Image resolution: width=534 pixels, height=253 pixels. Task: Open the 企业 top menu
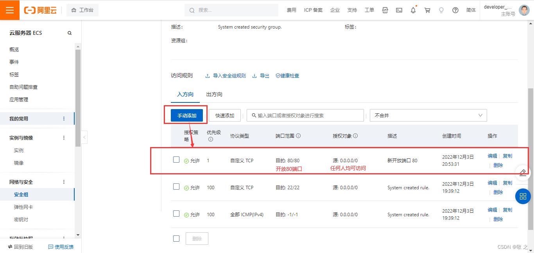pyautogui.click(x=335, y=10)
